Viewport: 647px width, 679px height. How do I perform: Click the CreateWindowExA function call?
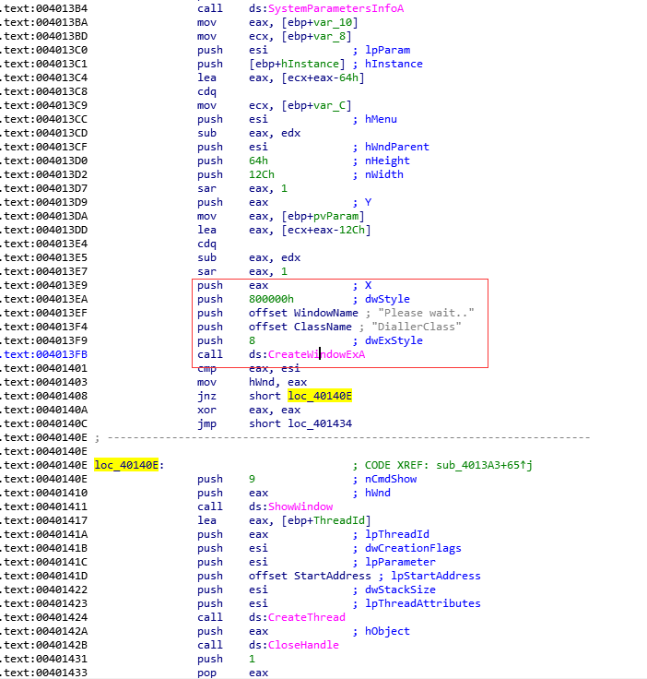point(316,354)
